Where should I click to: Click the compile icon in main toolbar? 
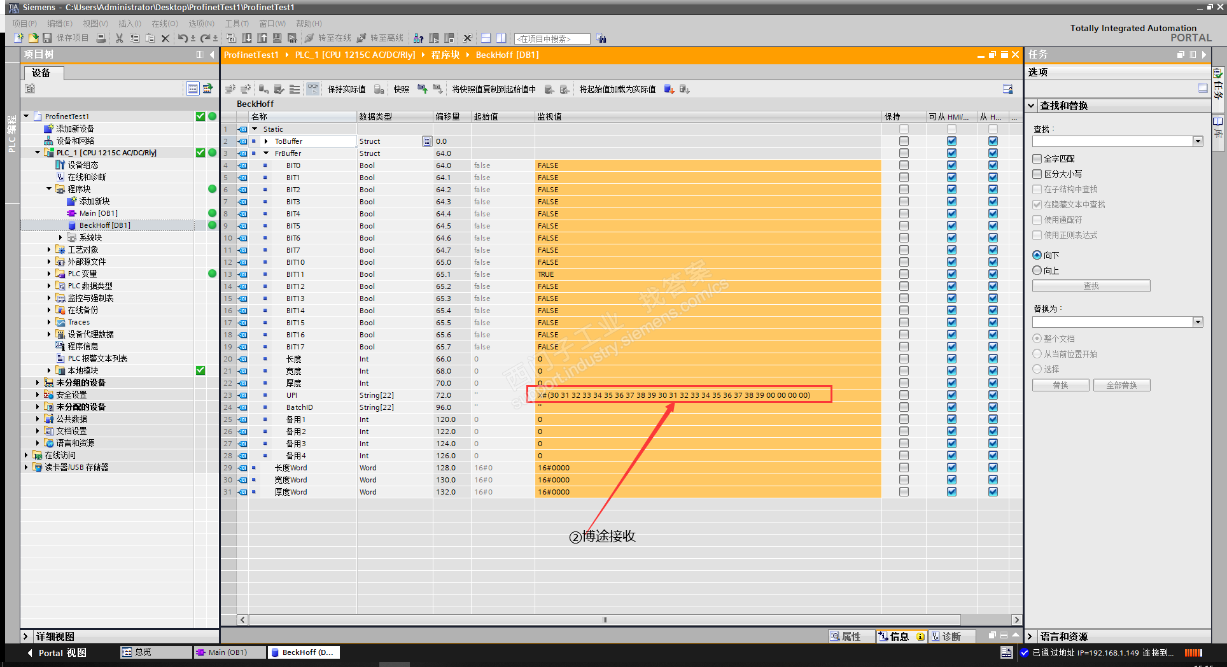[231, 38]
